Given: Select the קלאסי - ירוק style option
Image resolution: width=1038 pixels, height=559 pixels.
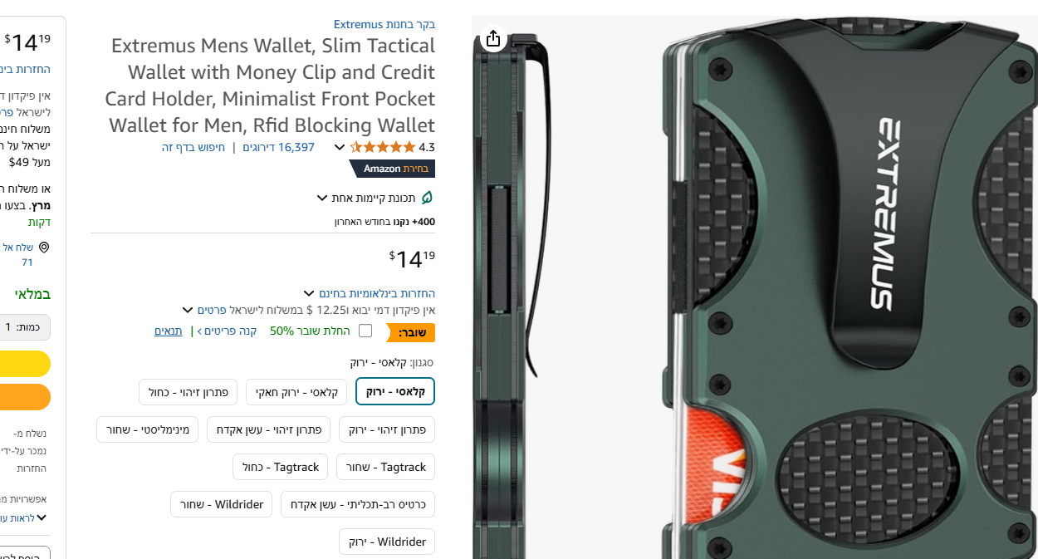Looking at the screenshot, I should [x=395, y=392].
